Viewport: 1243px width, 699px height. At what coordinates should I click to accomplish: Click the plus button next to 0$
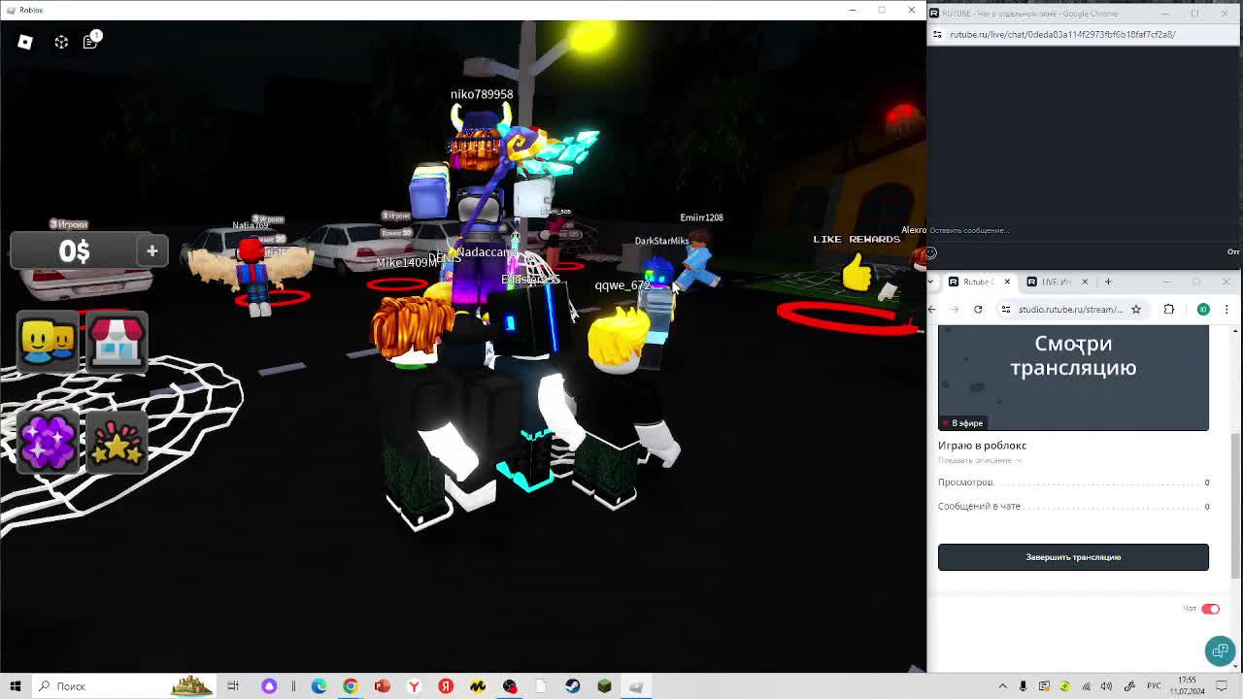click(x=151, y=251)
